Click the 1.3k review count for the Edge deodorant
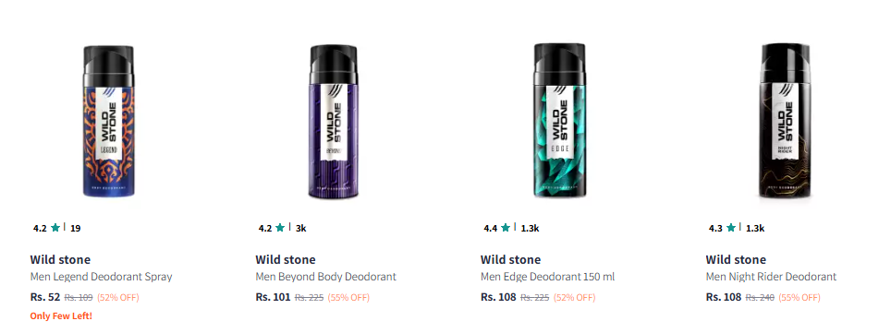891x333 pixels. (x=530, y=228)
